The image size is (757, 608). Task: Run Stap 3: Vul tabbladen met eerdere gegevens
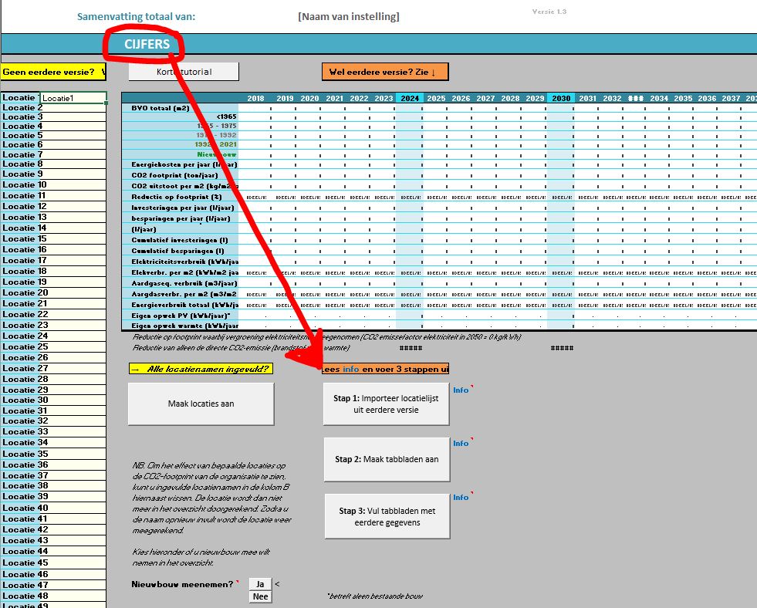pyautogui.click(x=387, y=516)
